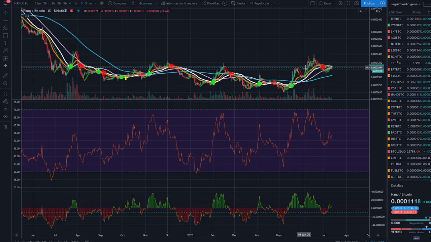Click the layout selection square icon
Screen dimensions: 431x242
pos(312,3)
